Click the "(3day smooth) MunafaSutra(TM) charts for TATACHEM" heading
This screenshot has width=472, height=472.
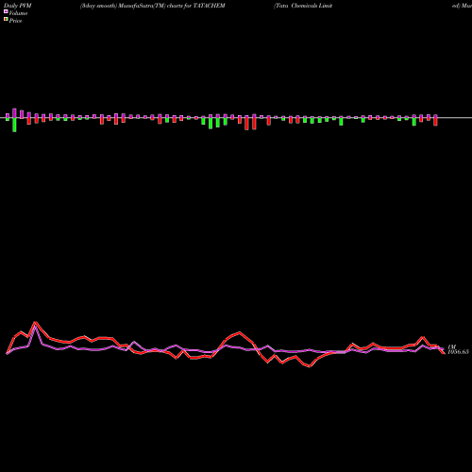[x=153, y=6]
